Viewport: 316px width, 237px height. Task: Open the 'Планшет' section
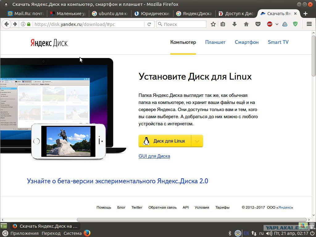pyautogui.click(x=215, y=42)
